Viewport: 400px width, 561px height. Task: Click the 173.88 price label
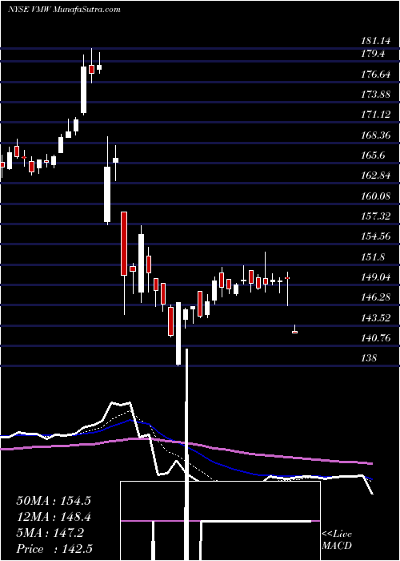(x=375, y=95)
